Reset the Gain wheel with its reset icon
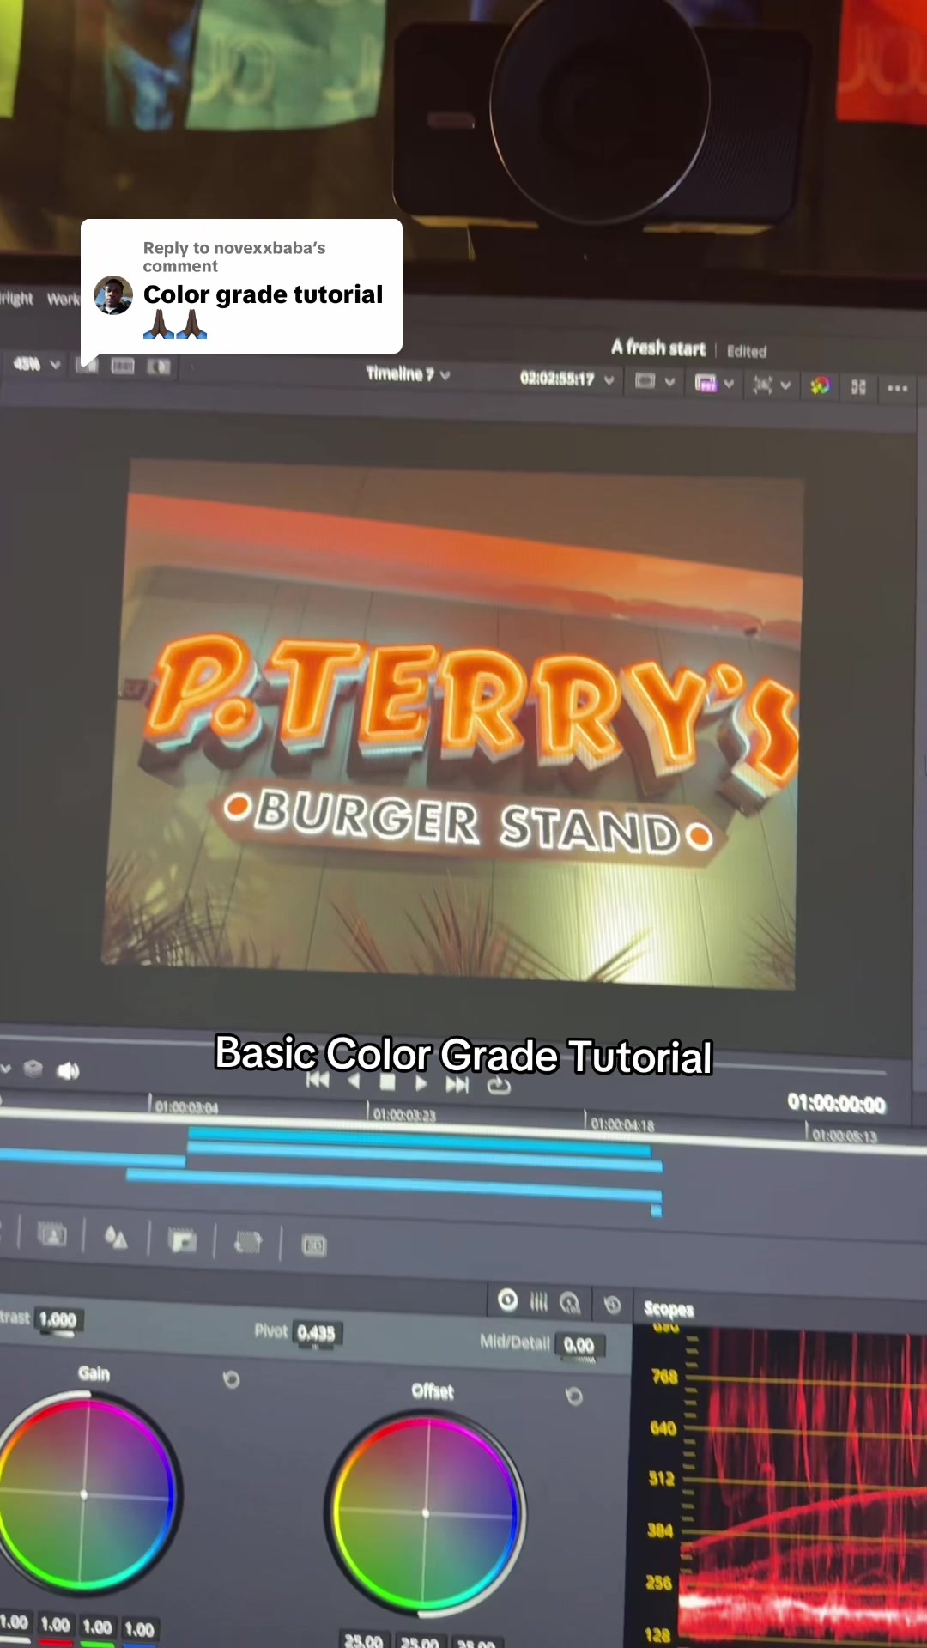The height and width of the screenshot is (1648, 927). pyautogui.click(x=231, y=1379)
